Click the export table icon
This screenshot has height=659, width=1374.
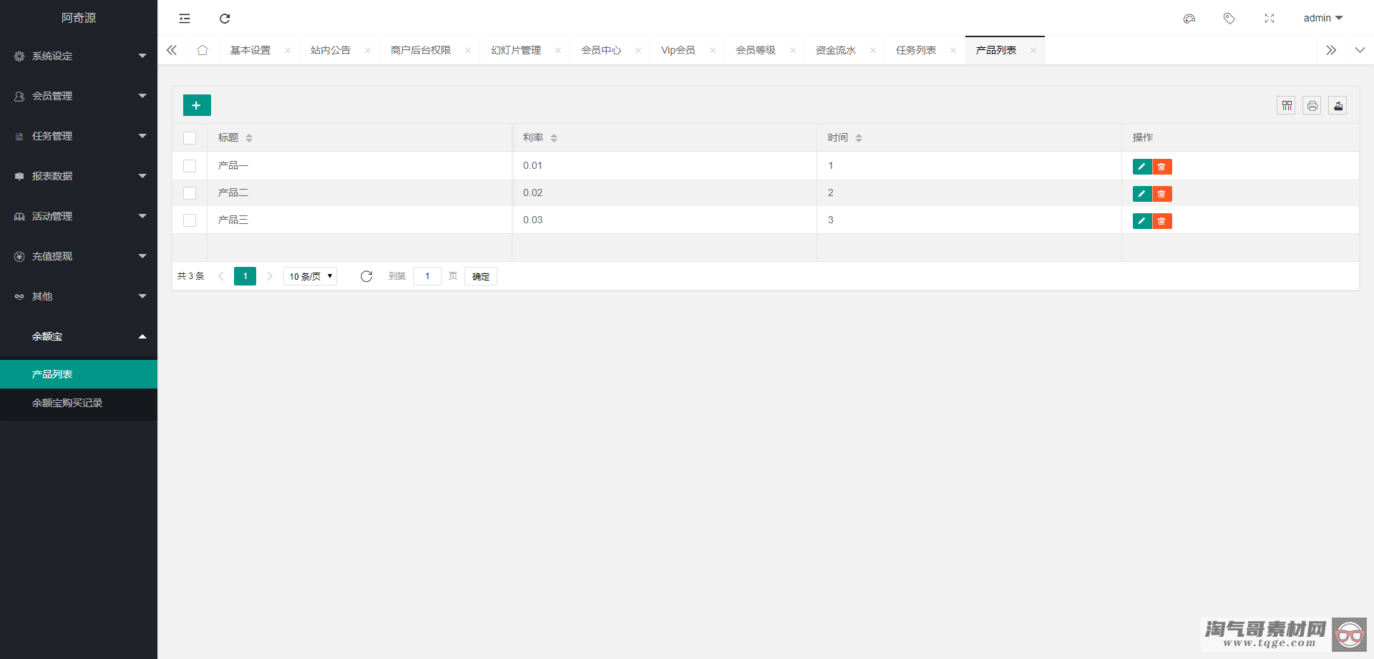click(1338, 106)
